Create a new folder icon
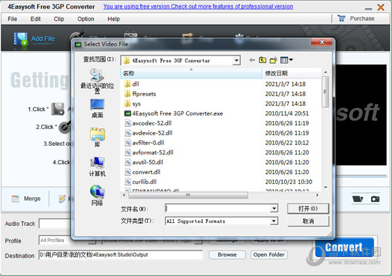The height and width of the screenshot is (276, 392). [x=273, y=60]
